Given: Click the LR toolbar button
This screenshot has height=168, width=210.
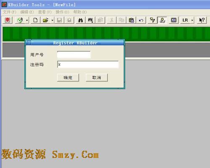Looking at the screenshot, I should tap(185, 20).
